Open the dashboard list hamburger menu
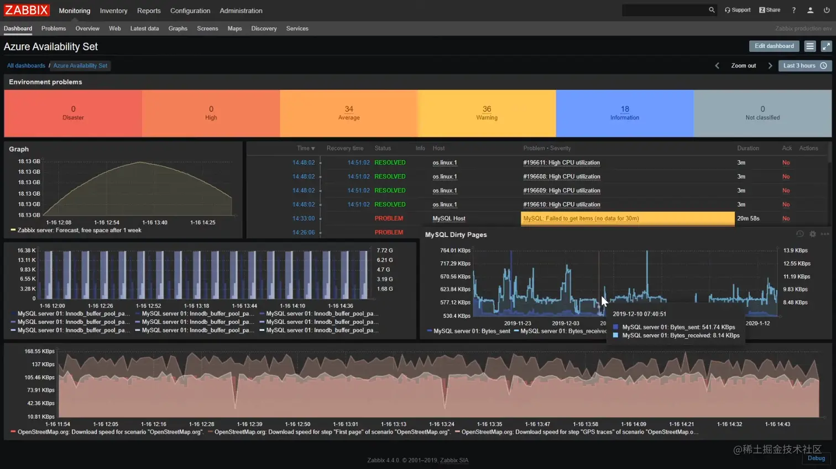 point(809,46)
